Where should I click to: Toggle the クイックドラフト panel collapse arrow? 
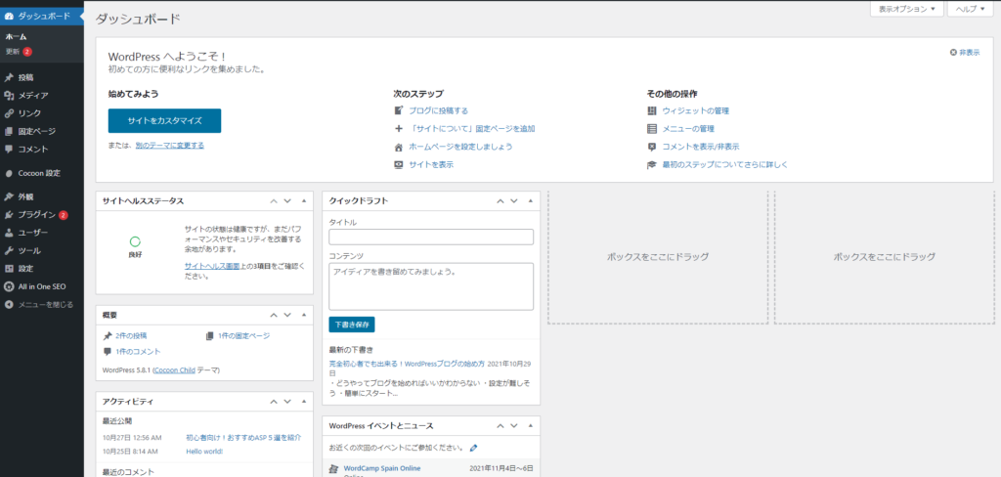pyautogui.click(x=530, y=200)
